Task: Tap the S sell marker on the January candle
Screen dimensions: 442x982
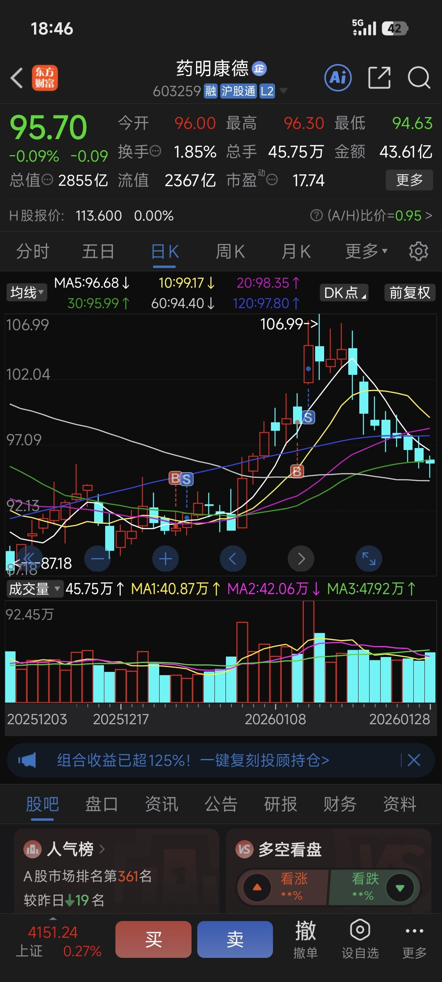Action: 308,417
